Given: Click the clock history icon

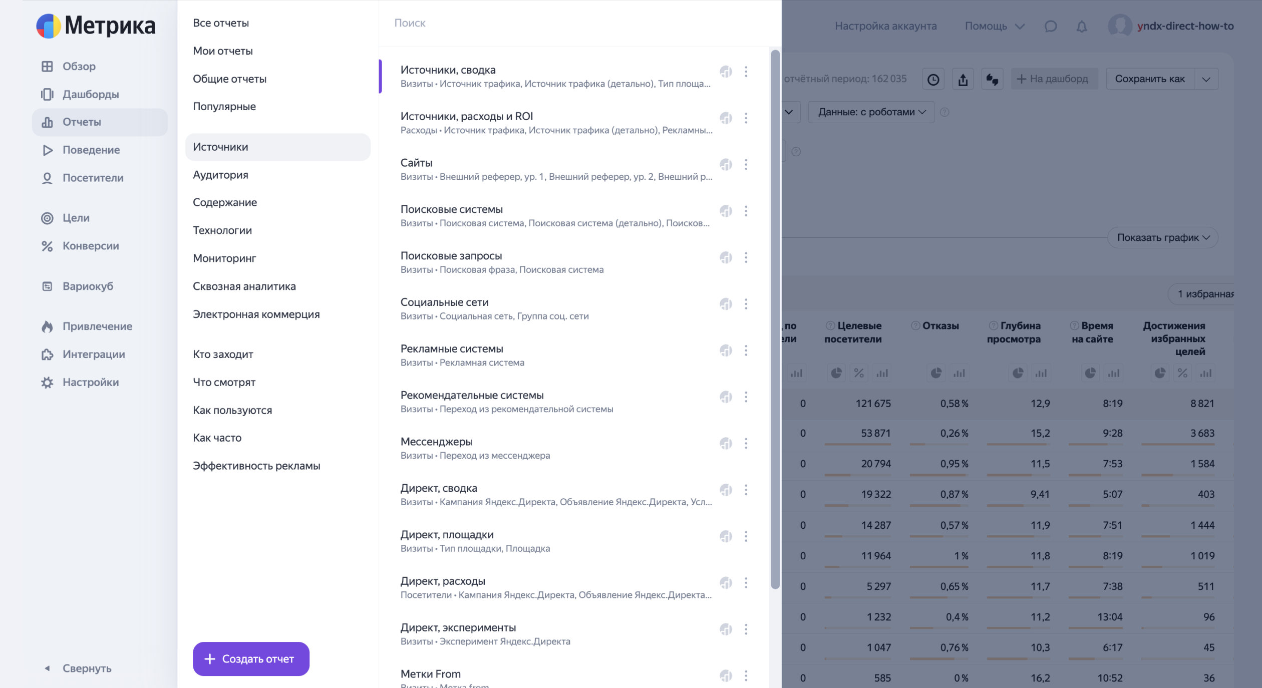Looking at the screenshot, I should click(x=933, y=79).
